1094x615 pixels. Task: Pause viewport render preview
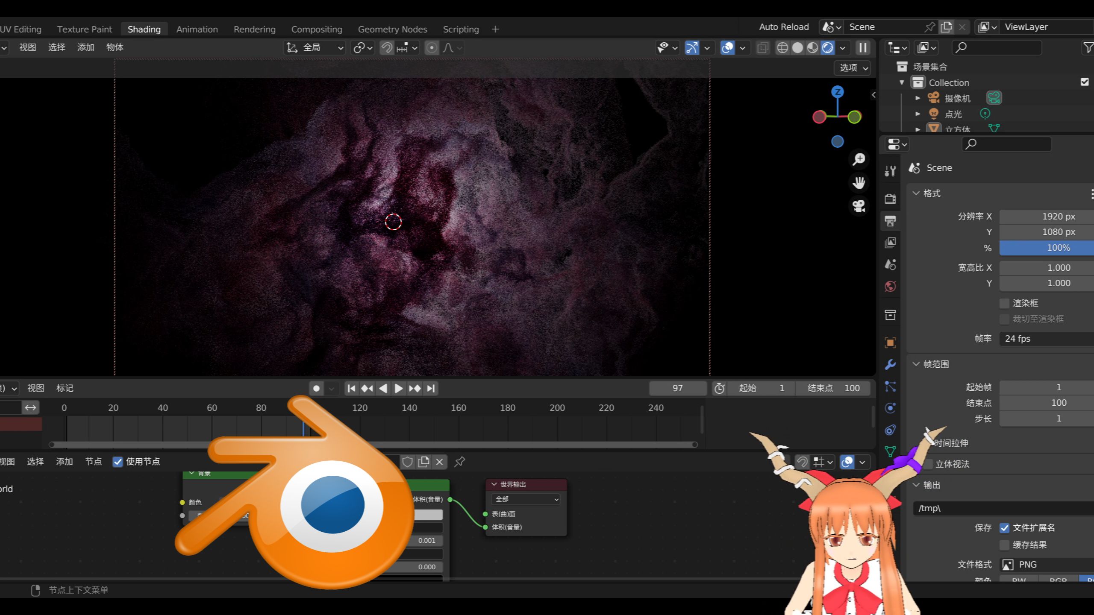(863, 48)
